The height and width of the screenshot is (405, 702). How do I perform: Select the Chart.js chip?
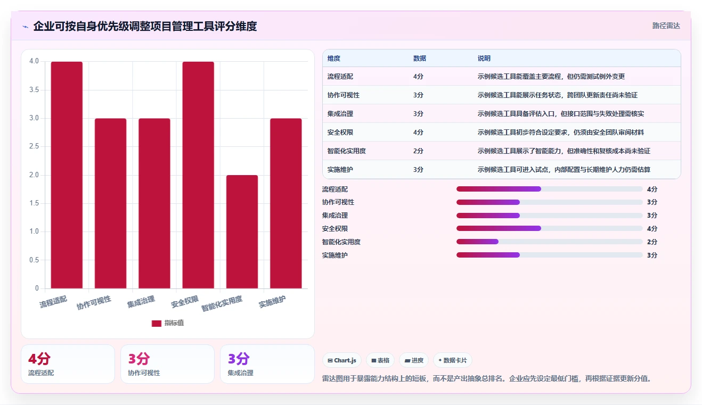(x=342, y=360)
